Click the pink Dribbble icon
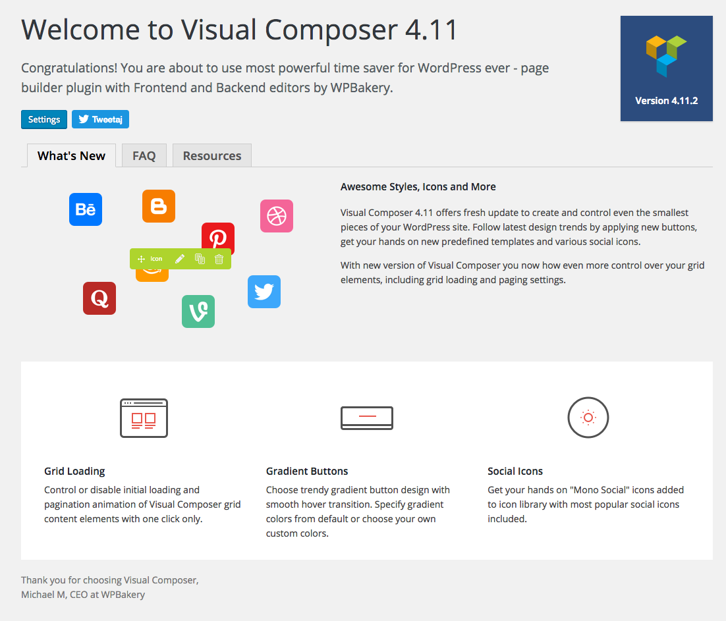Viewport: 726px width, 621px height. point(277,216)
